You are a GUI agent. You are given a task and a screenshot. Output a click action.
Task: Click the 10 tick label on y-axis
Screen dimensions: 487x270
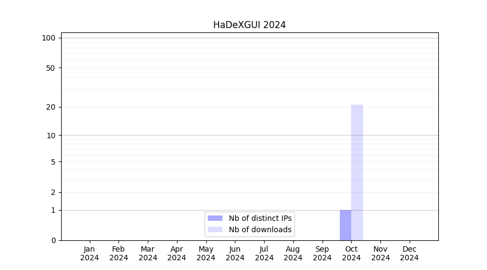[x=50, y=136]
